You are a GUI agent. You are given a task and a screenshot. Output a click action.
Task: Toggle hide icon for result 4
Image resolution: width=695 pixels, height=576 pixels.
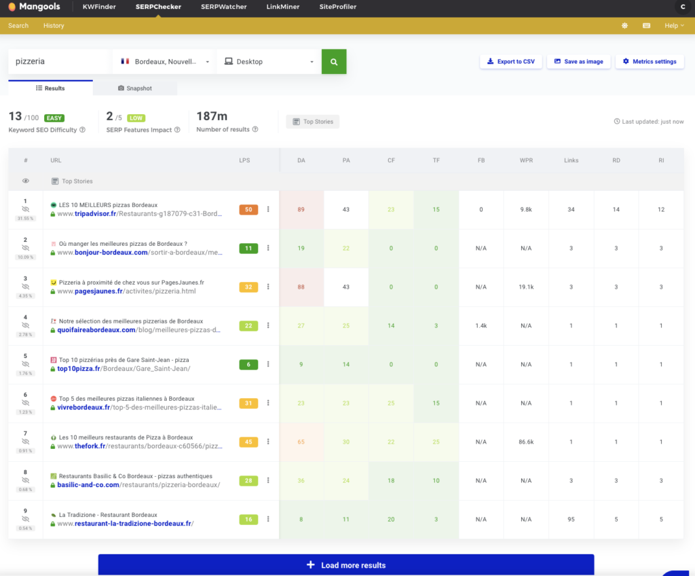pos(25,325)
